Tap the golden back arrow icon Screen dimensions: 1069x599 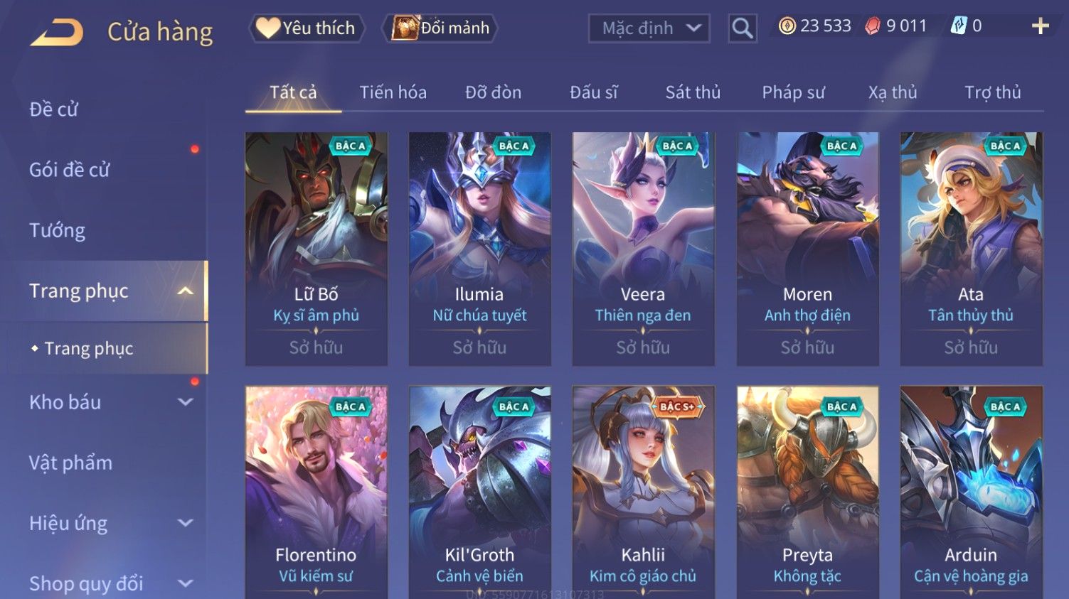57,32
